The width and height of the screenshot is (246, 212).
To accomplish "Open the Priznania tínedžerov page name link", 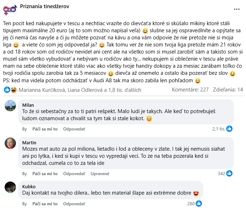I will 45,6.
